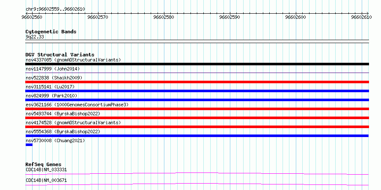Image resolution: width=381 pixels, height=190 pixels.
Task: Click the red bar for esv3621166
Action: [197, 109]
